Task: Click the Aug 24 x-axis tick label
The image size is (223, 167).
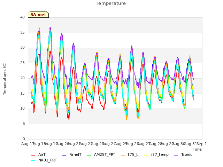Action: 109,144
